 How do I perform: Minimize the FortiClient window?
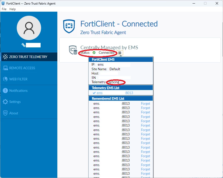click(194, 3)
